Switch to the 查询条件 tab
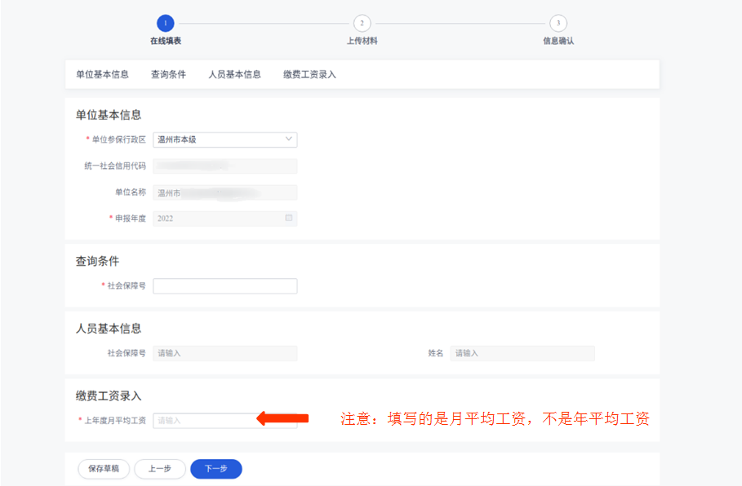The image size is (742, 486). point(168,74)
